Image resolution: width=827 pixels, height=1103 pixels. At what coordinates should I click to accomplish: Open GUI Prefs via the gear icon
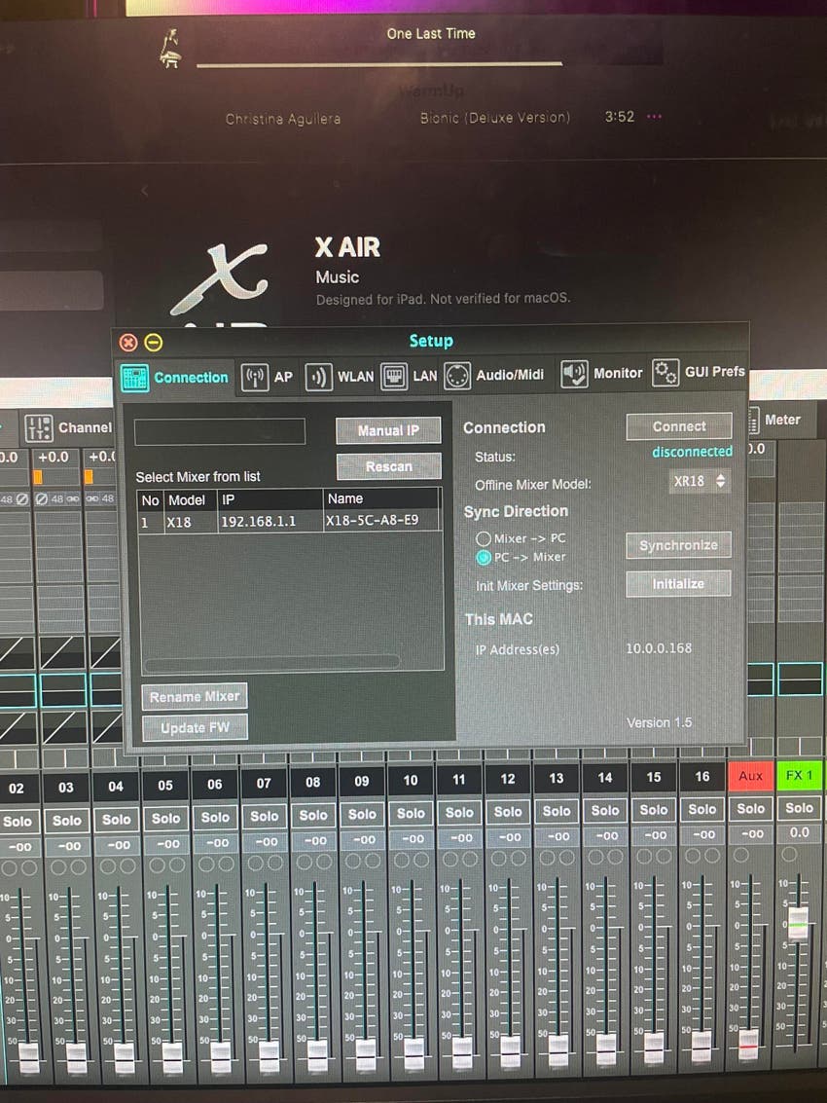[664, 372]
